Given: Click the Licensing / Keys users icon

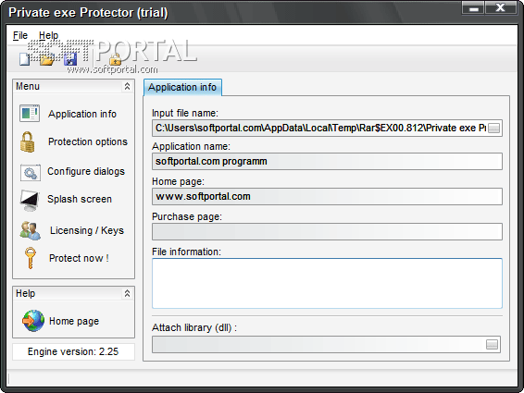Looking at the screenshot, I should tap(30, 231).
